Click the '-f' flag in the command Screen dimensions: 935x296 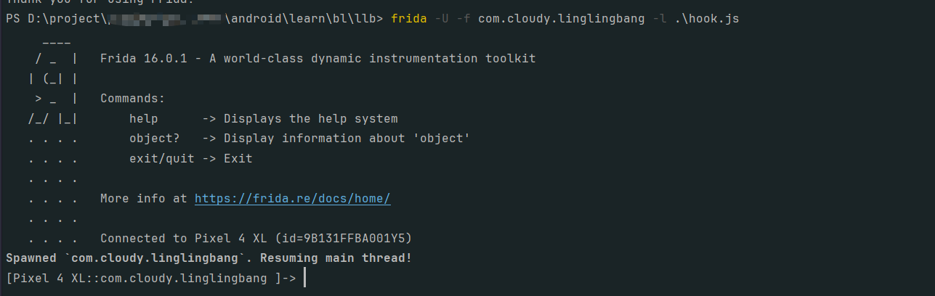pyautogui.click(x=464, y=18)
